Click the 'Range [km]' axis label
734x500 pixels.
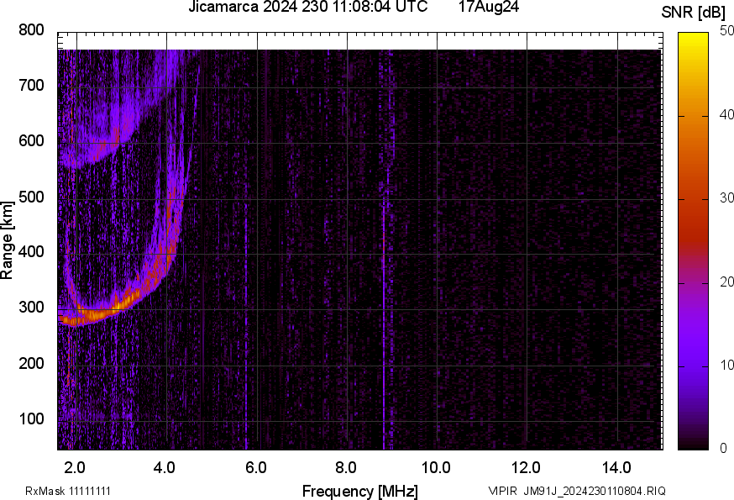(x=7, y=241)
